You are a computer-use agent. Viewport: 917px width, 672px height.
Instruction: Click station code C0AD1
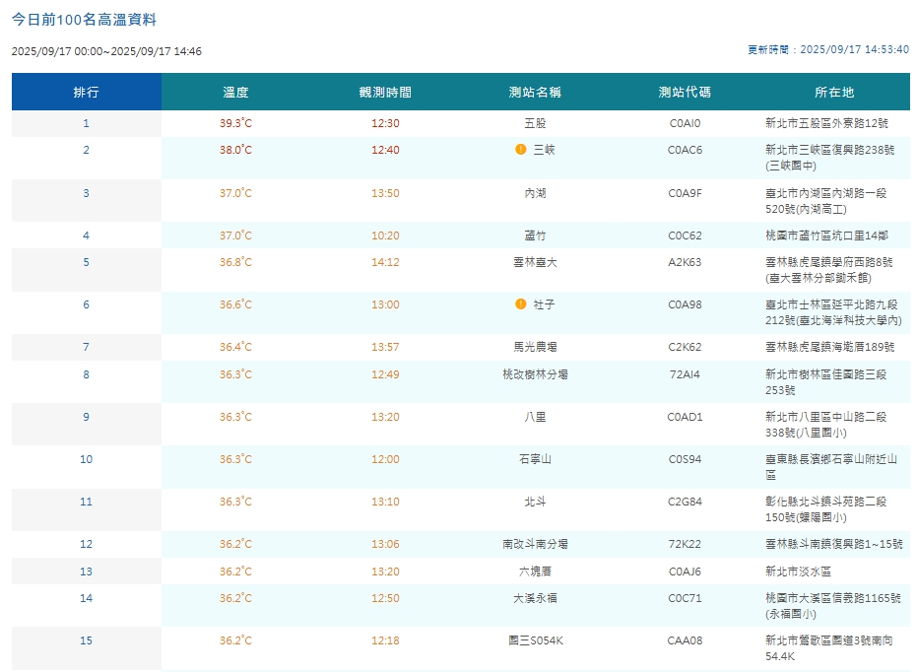685,417
